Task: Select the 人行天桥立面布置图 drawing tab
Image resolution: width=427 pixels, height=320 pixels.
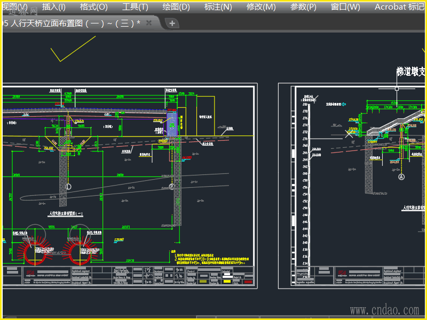Action: tap(72, 23)
